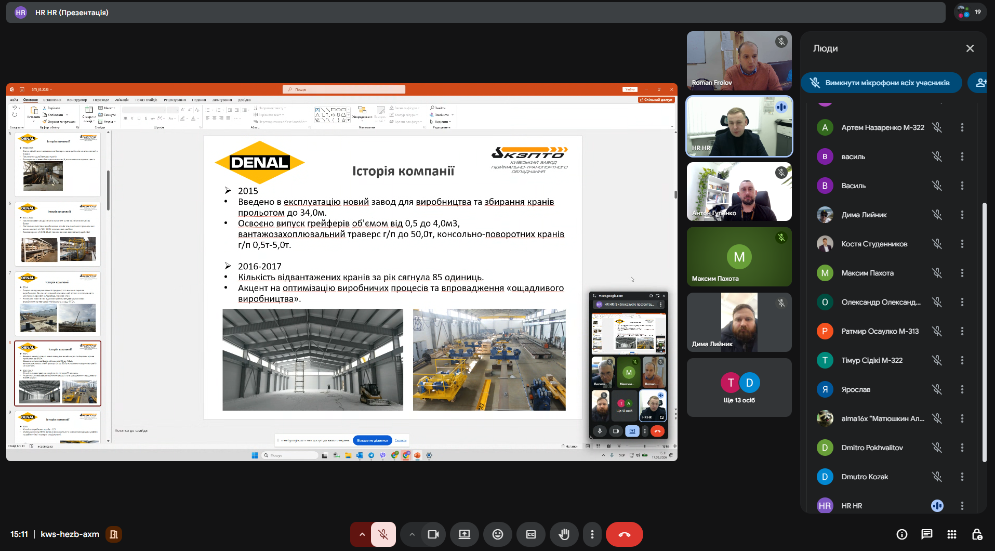Open more options for Костя Студенников

coord(962,244)
